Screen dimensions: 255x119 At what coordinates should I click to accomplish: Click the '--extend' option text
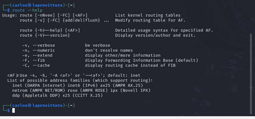pyautogui.click(x=42, y=55)
